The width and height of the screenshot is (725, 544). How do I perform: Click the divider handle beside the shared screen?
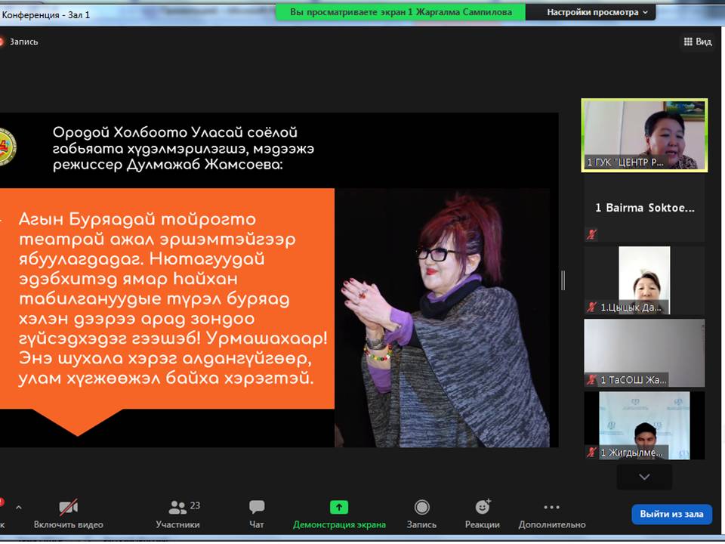click(563, 280)
